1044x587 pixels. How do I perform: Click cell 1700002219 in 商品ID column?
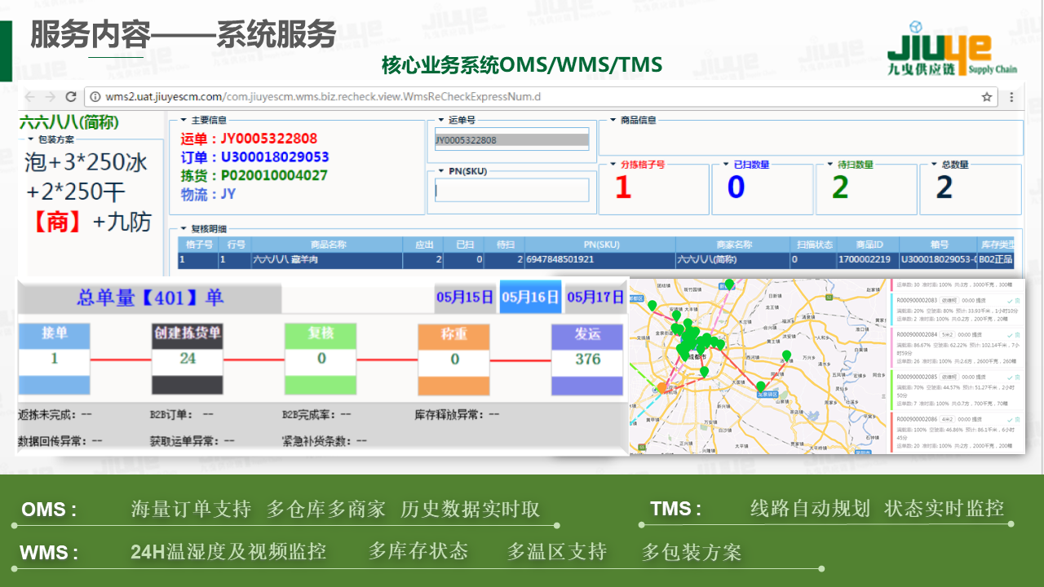coord(867,260)
